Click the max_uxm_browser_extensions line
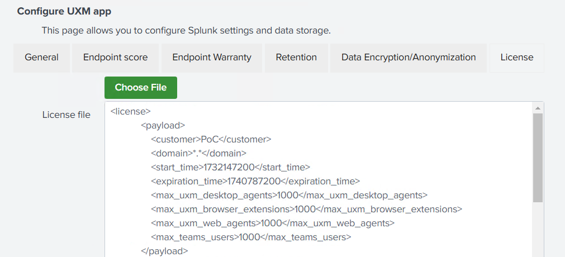Viewport: 565px width, 257px height. point(306,209)
